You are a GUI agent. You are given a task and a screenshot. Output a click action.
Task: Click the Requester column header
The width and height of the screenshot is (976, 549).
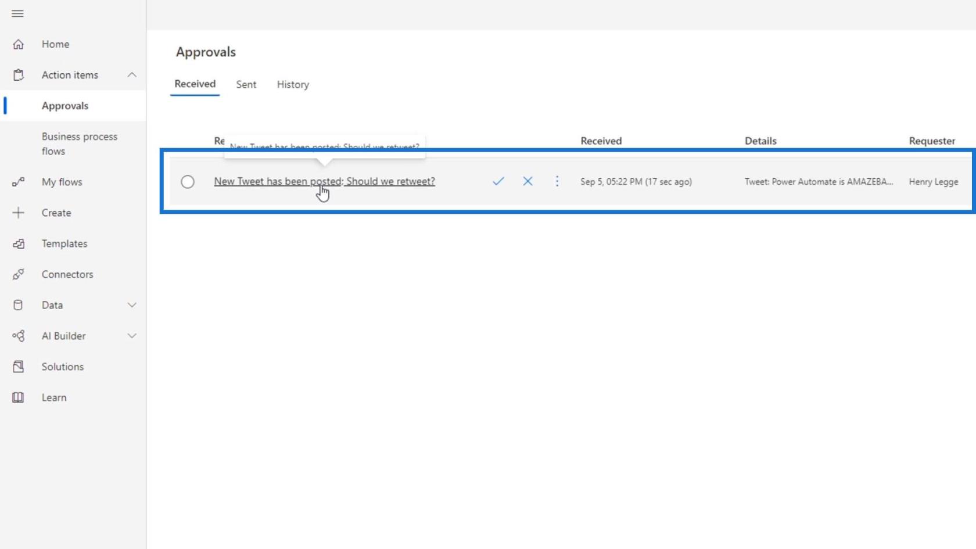[x=932, y=141]
